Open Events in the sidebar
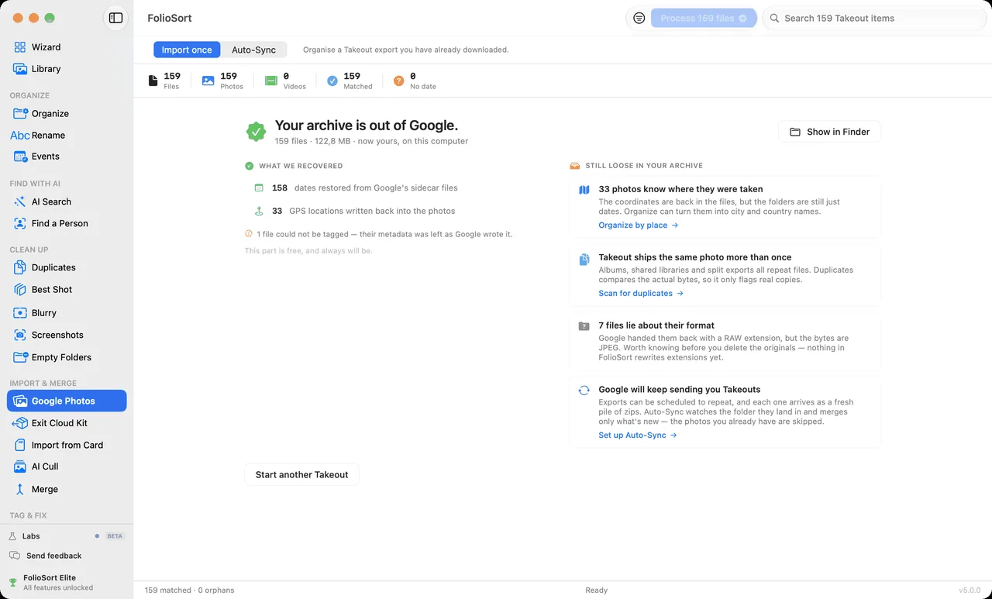Screen dimensions: 992x599 tap(67, 157)
